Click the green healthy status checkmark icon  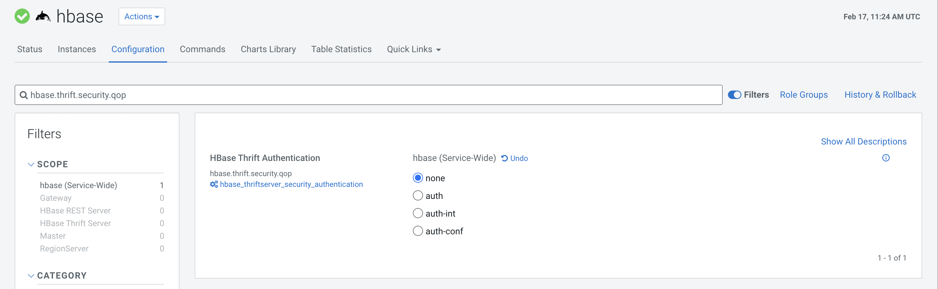pos(22,16)
